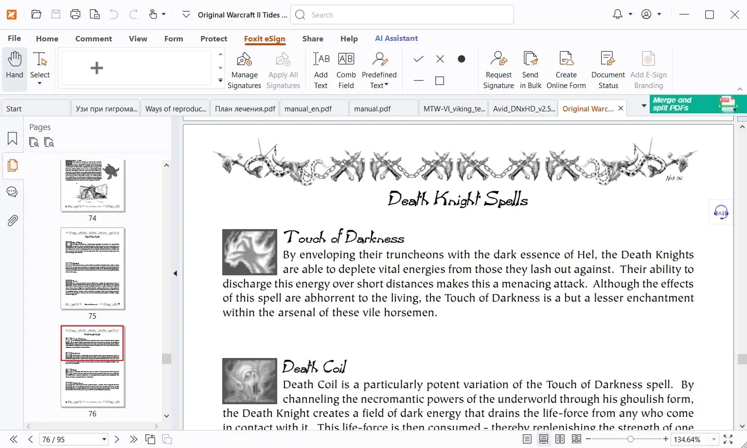Image resolution: width=747 pixels, height=448 pixels.
Task: Expand the signature gallery list
Action: tap(220, 81)
